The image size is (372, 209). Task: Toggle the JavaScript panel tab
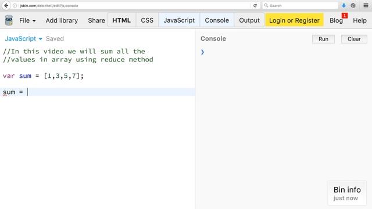tap(179, 20)
